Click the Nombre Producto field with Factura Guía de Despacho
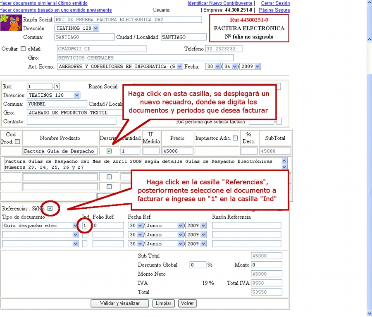372x317 pixels. pyautogui.click(x=60, y=151)
